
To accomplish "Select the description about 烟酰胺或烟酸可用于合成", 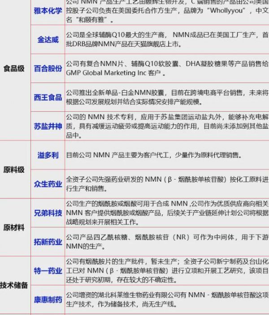I will 167,213.
